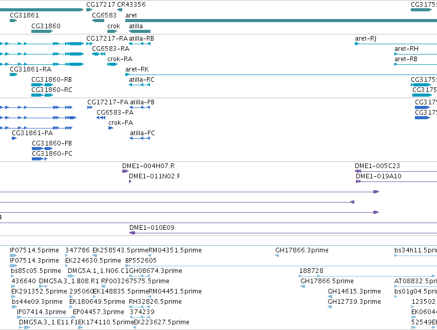Viewport: 437px width, 330px height.
Task: Click the crok gene label
Action: point(113,26)
